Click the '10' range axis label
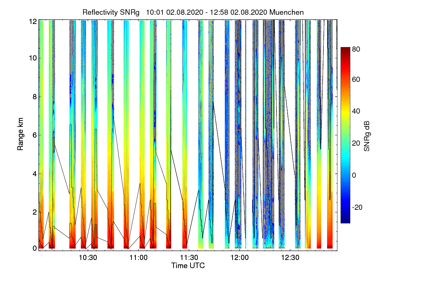This screenshot has width=443, height=295. [x=32, y=58]
